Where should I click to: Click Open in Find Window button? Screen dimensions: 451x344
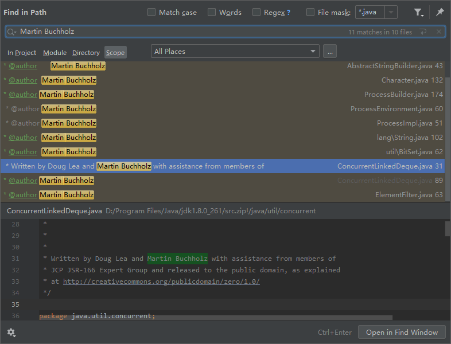402,332
